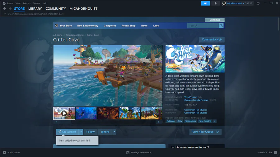The image size is (280, 157).
Task: Click the user avatar icon
Action: point(224,3)
